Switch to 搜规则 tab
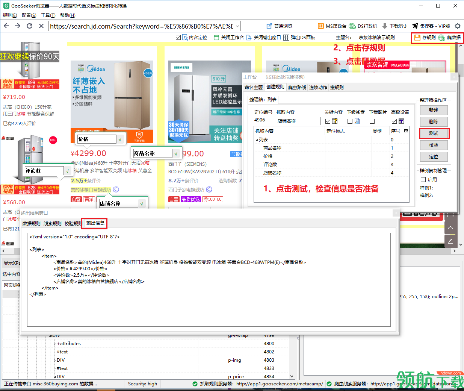The image size is (464, 391). click(337, 87)
